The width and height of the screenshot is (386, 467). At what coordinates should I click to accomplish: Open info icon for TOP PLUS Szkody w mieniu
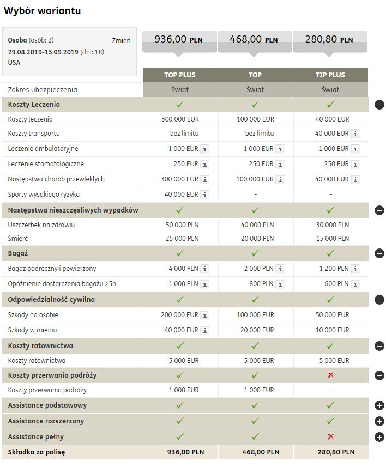(204, 331)
